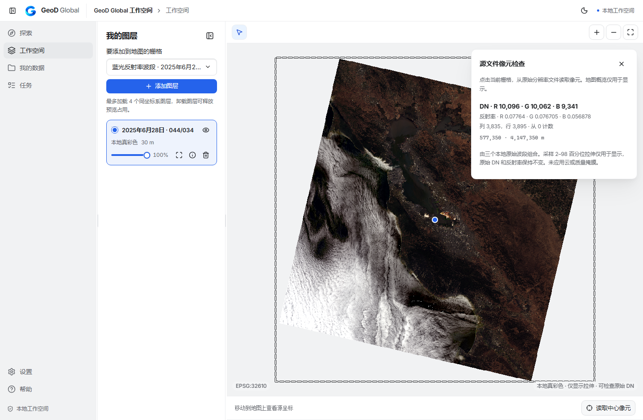Image resolution: width=643 pixels, height=420 pixels.
Task: Click the 577,350 · 4,147,350 m coordinates
Action: 512,138
